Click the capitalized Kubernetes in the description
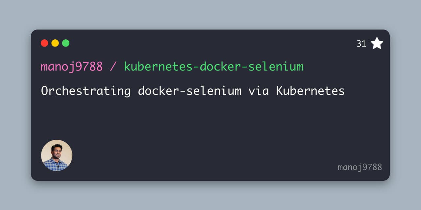The image size is (421, 210). click(x=310, y=91)
